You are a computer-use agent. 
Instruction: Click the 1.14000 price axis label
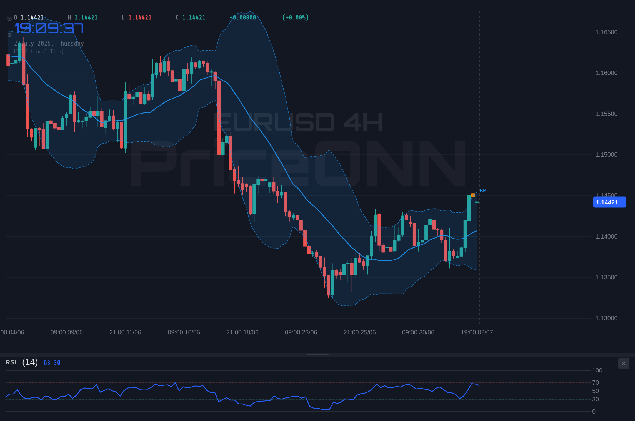pos(606,237)
